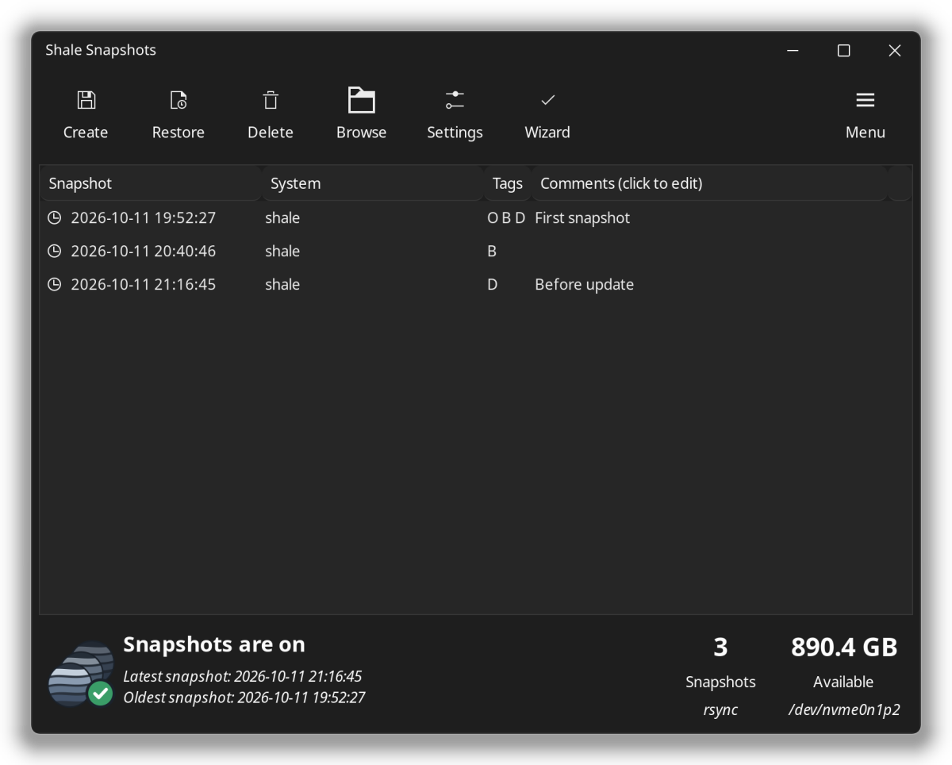
Task: Click the Delete trash toolbar icon
Action: coord(271,100)
